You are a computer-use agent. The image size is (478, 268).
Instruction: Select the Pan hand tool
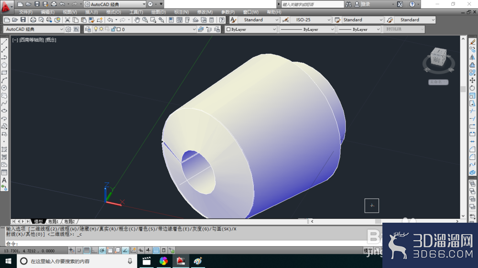pos(137,20)
